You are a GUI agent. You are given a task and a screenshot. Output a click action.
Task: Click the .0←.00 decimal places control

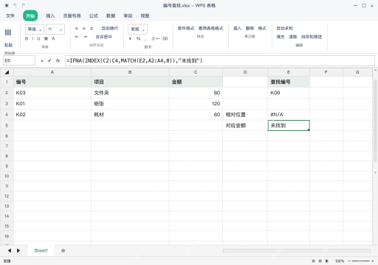[x=159, y=38]
